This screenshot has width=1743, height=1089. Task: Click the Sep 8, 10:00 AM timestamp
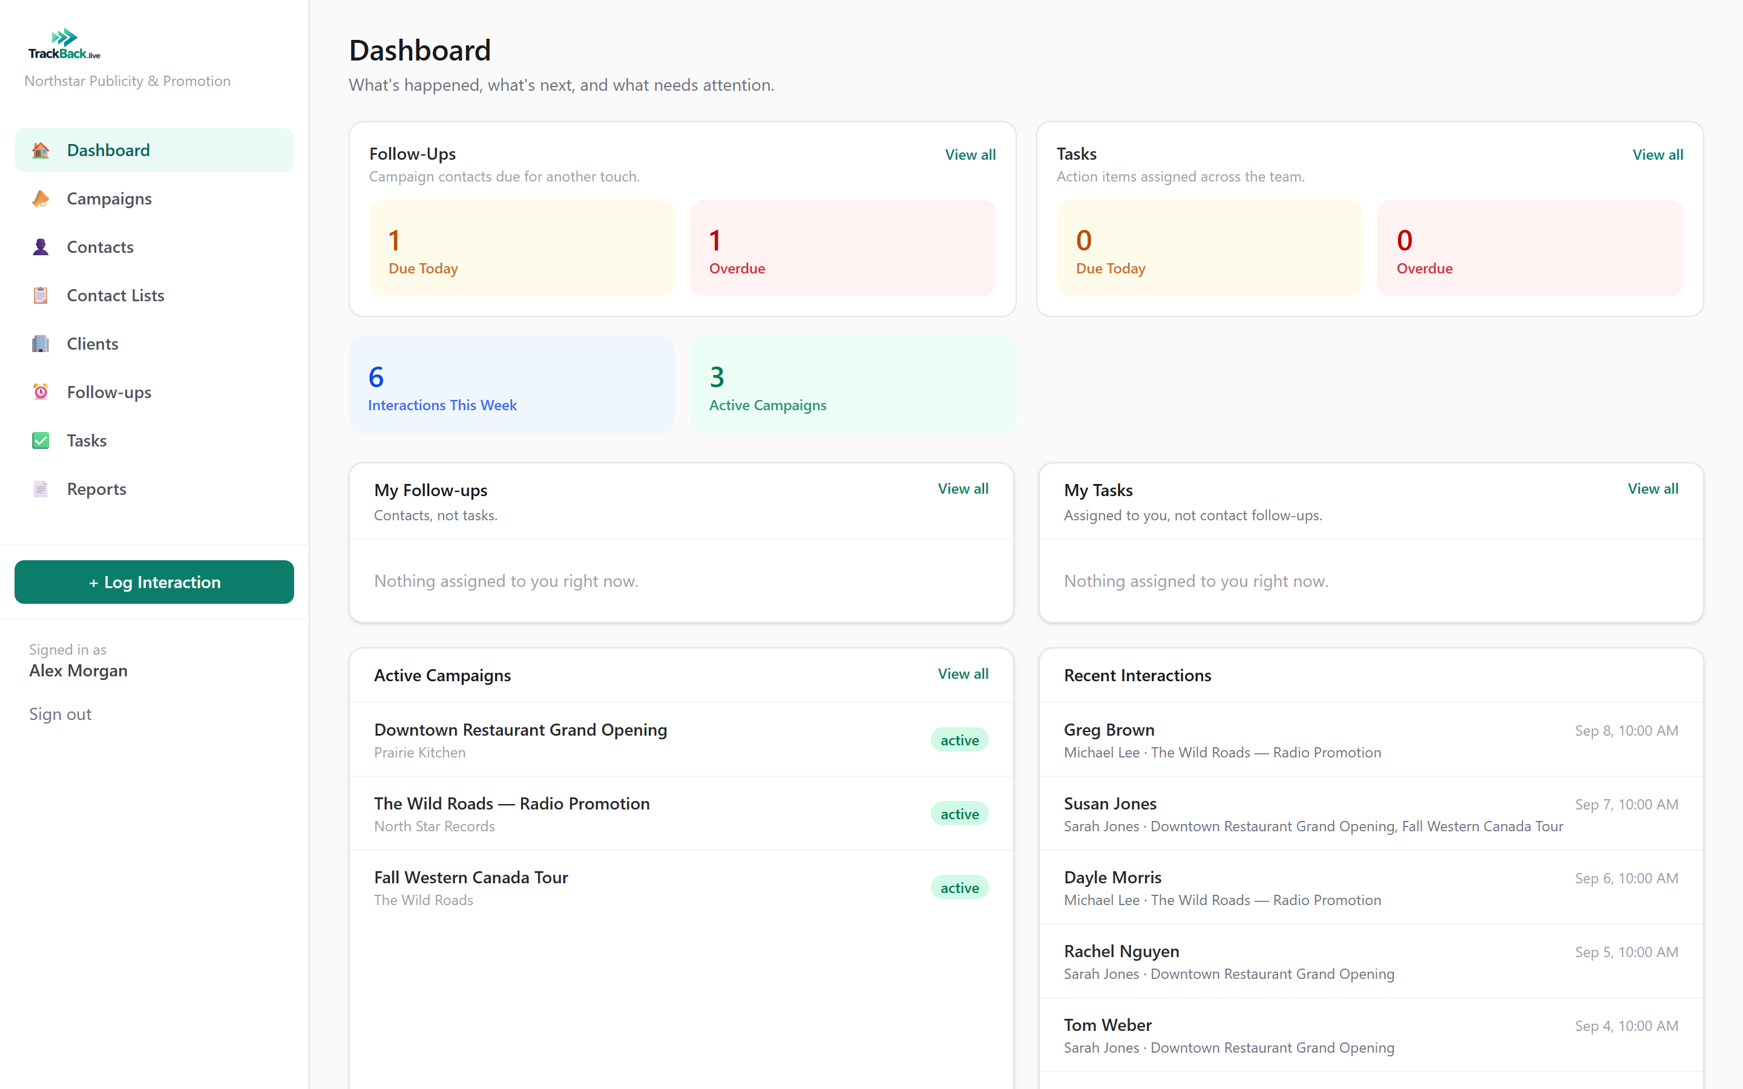[1626, 730]
